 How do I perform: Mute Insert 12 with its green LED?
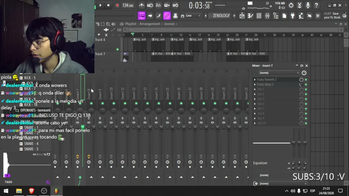(136, 103)
